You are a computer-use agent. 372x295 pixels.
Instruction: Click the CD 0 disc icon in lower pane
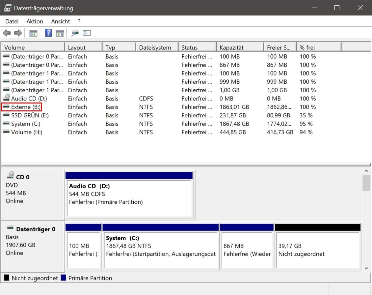[11, 176]
